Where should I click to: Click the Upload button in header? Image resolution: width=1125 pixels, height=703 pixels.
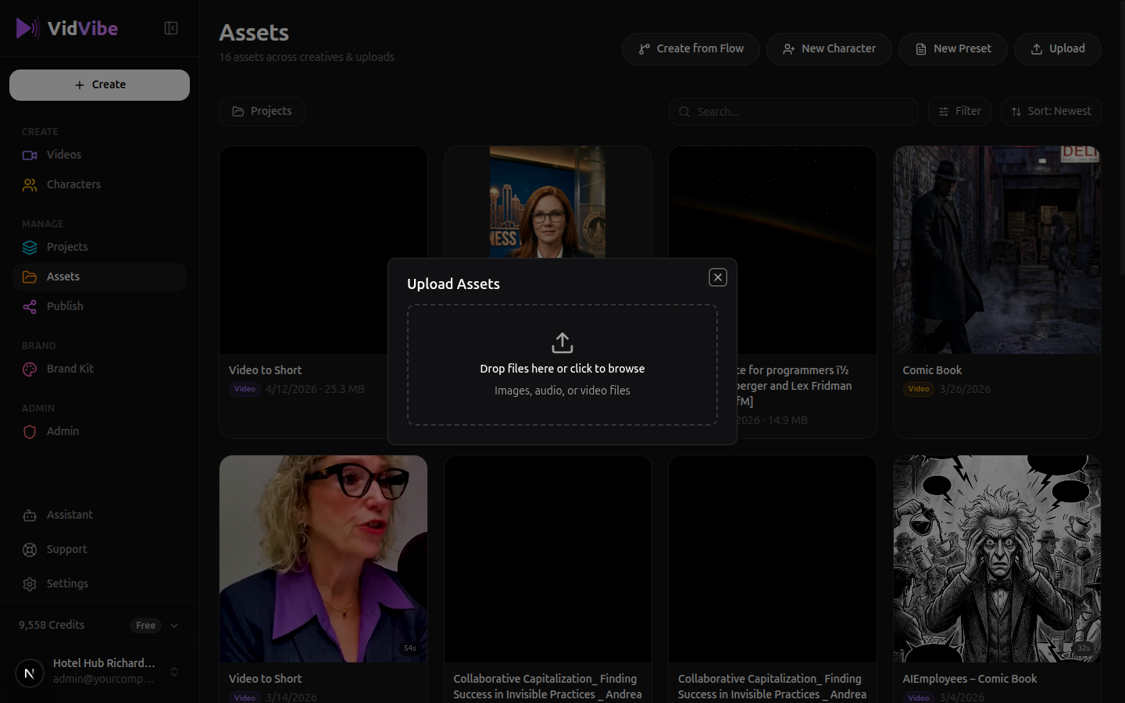coord(1058,48)
